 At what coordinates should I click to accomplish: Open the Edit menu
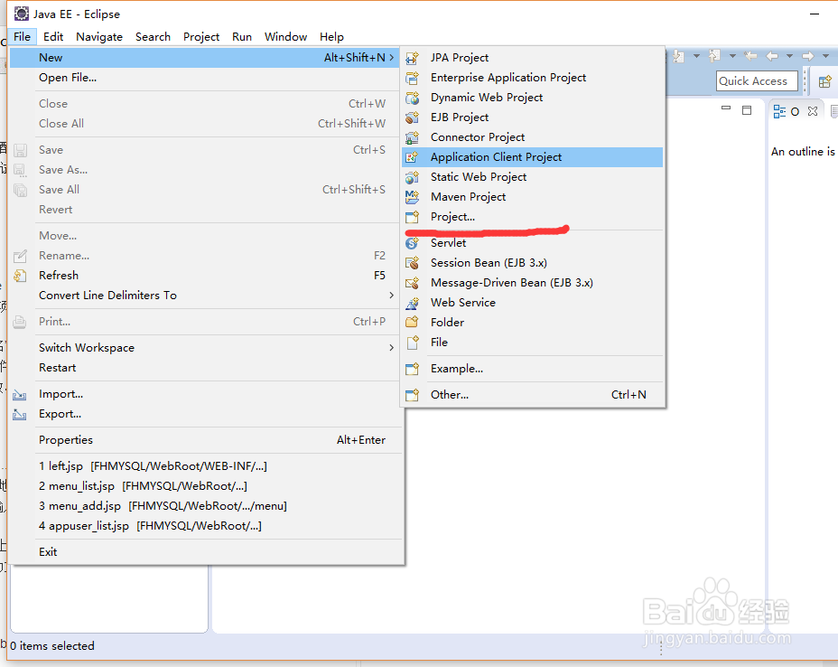53,37
